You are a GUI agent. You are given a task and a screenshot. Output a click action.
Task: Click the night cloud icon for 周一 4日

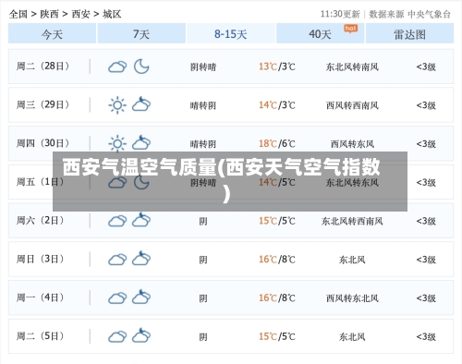(141, 297)
